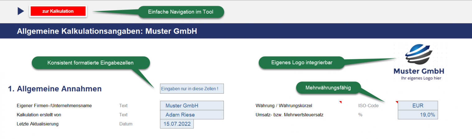Image resolution: width=472 pixels, height=139 pixels.
Task: Click the company name cell 'Muster GmbH'
Action: 192,106
